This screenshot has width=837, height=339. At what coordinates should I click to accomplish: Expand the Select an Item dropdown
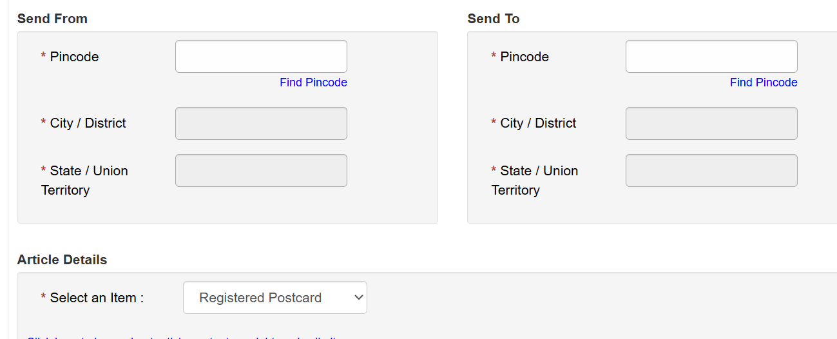275,298
